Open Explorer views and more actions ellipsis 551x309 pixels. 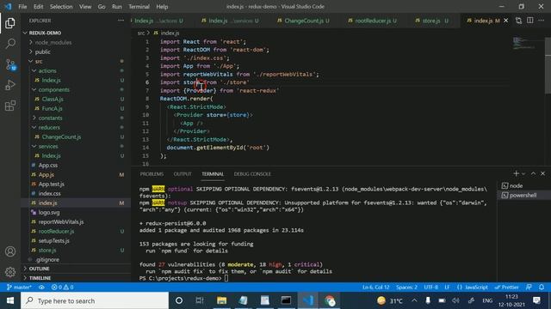(121, 21)
